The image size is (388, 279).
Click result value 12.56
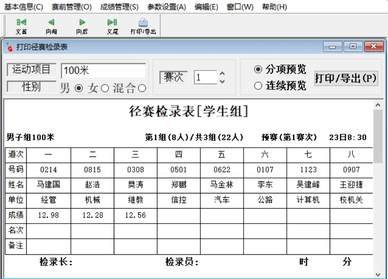[x=135, y=215]
